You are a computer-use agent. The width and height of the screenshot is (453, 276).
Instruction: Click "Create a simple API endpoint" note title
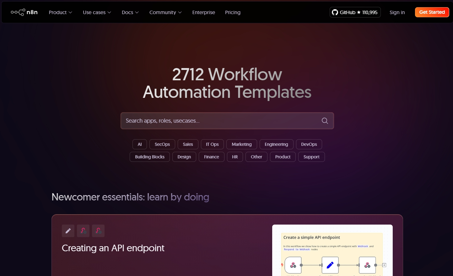312,237
